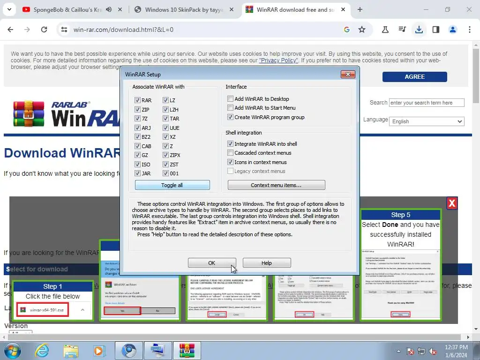Click Help button in WinRAR Setup

pyautogui.click(x=267, y=262)
